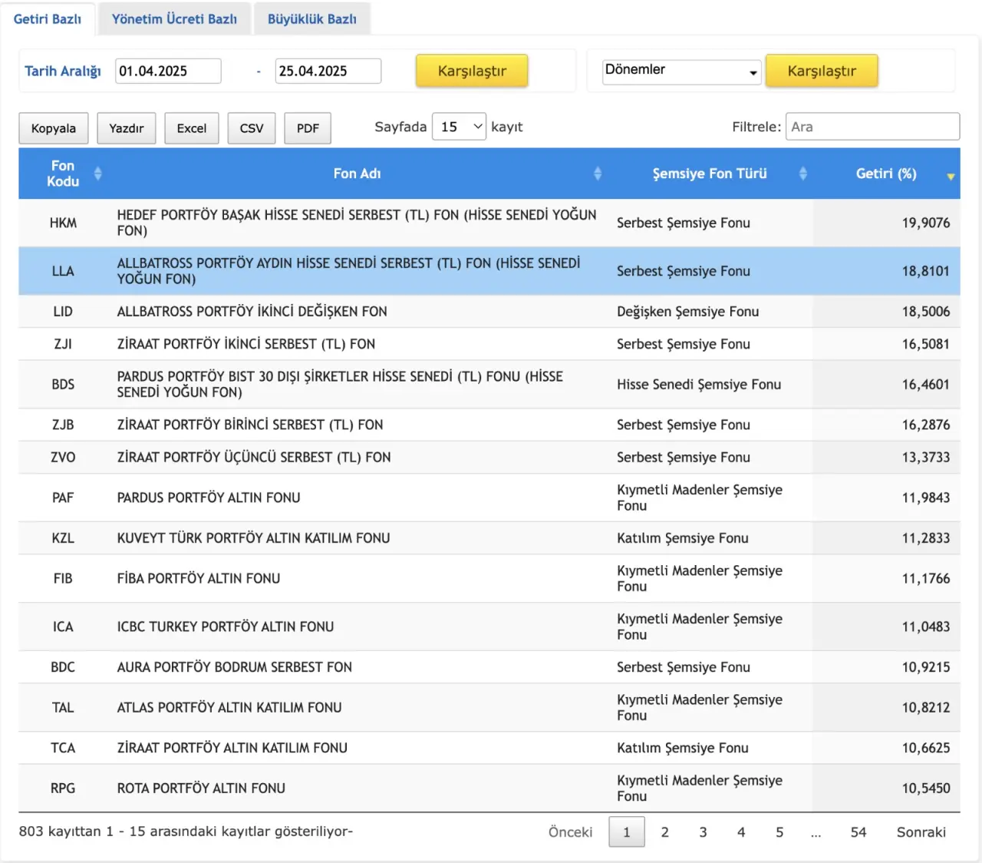This screenshot has height=863, width=982.
Task: Go to the next page with Sonraki
Action: coord(921,832)
